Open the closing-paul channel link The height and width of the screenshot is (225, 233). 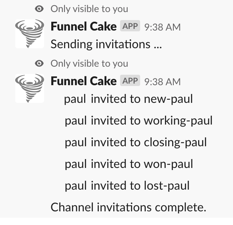pos(175,142)
